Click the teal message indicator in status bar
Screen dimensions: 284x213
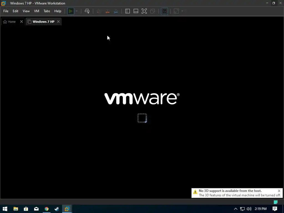tap(276, 202)
